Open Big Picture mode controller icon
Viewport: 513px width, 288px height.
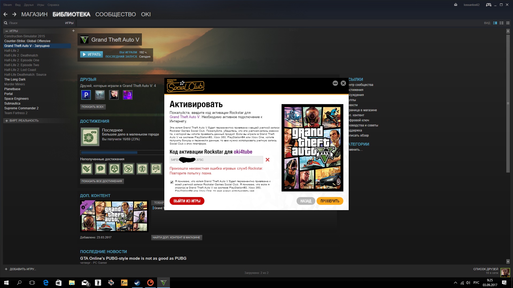point(488,5)
